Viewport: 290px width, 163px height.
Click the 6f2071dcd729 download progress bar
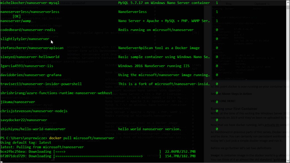(107, 156)
